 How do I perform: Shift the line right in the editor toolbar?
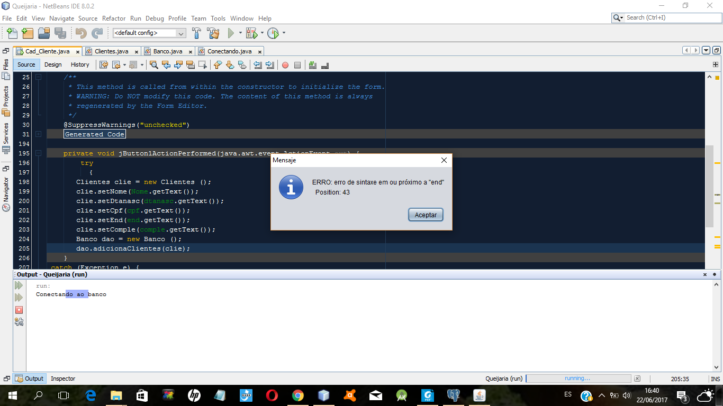[x=270, y=65]
